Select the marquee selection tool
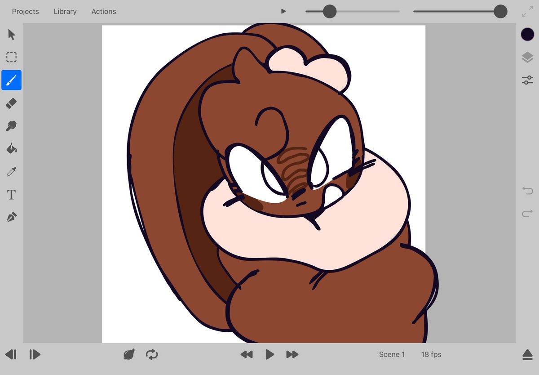Screen dimensions: 539x375 click(x=11, y=57)
